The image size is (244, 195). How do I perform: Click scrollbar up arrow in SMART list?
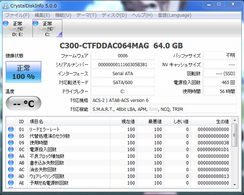tap(235, 120)
